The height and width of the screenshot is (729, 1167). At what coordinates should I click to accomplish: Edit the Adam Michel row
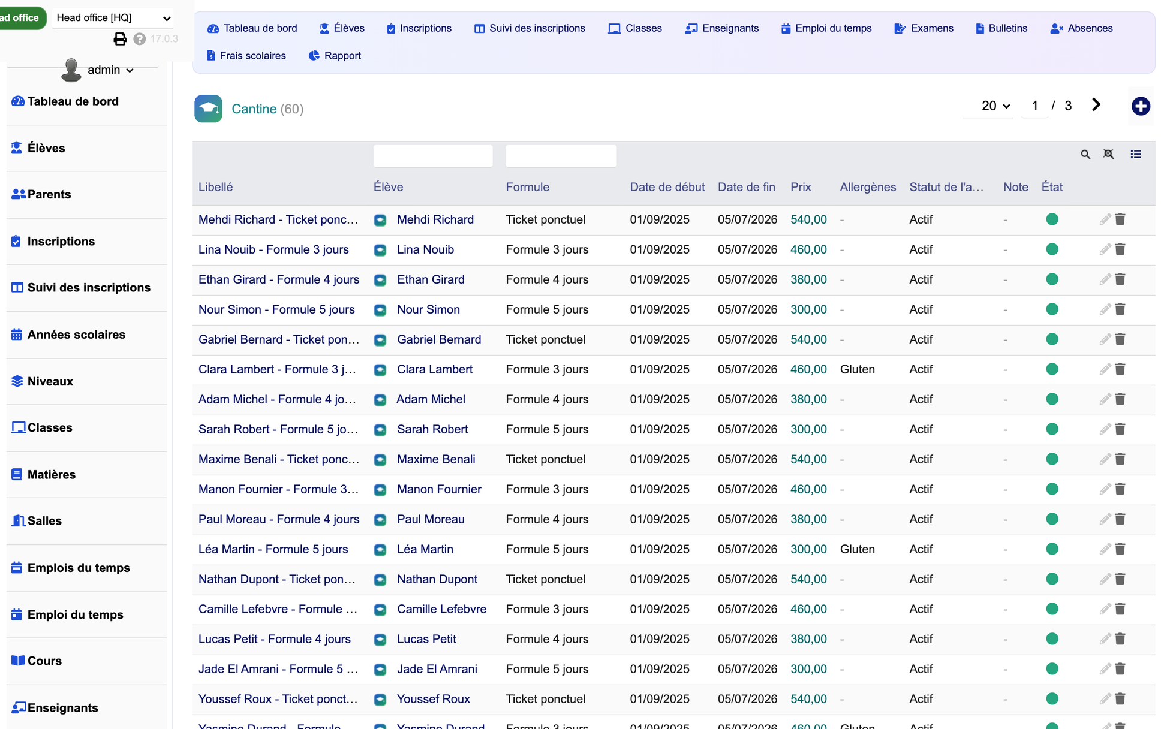point(1105,399)
